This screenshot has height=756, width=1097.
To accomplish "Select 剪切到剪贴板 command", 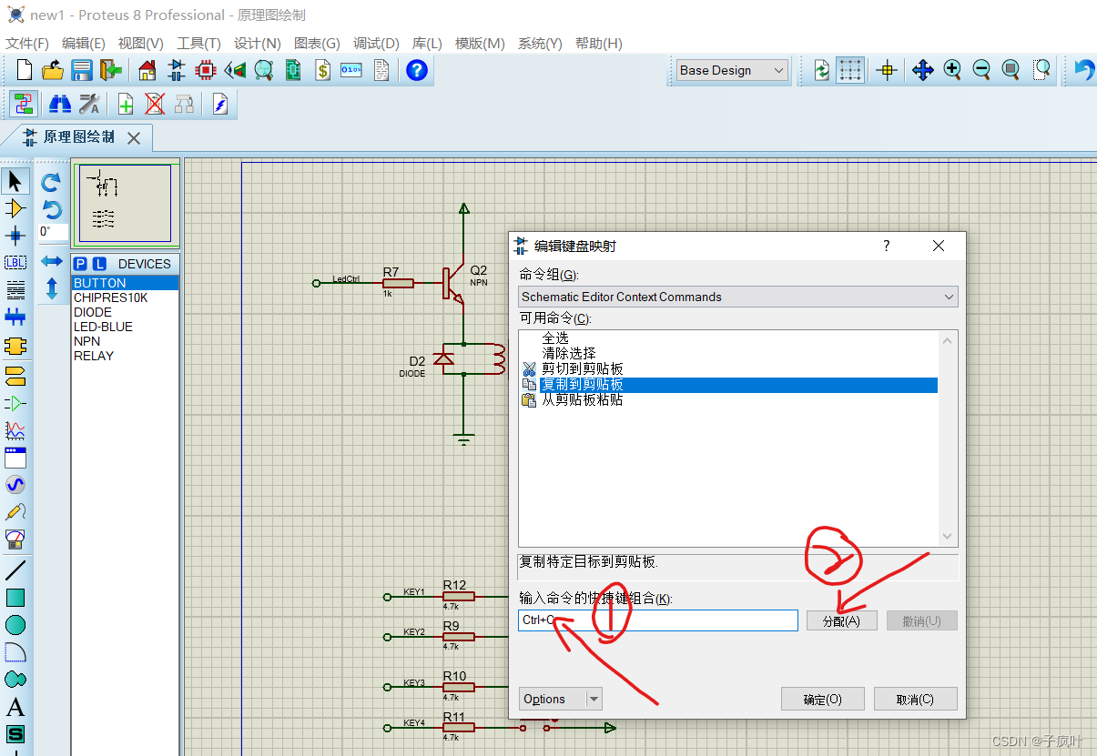I will click(583, 368).
